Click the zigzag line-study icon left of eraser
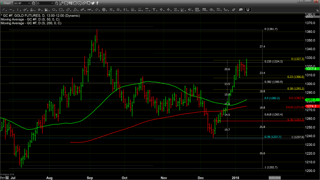 tap(225, 10)
